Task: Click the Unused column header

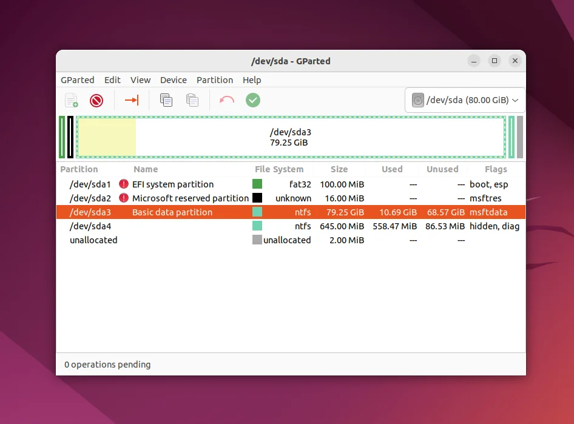Action: [x=442, y=169]
